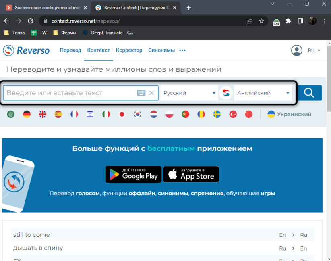Click the magnifier search button

pos(309,93)
